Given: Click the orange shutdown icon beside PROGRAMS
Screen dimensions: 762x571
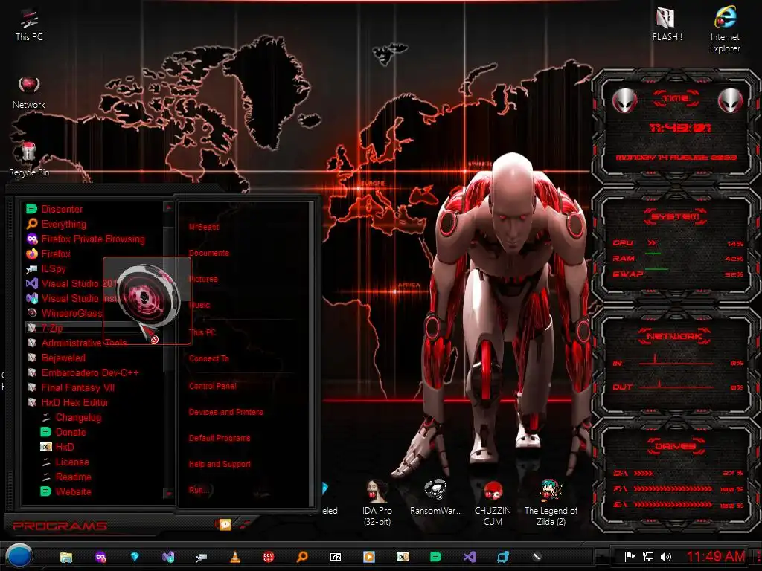Looking at the screenshot, I should coord(225,524).
